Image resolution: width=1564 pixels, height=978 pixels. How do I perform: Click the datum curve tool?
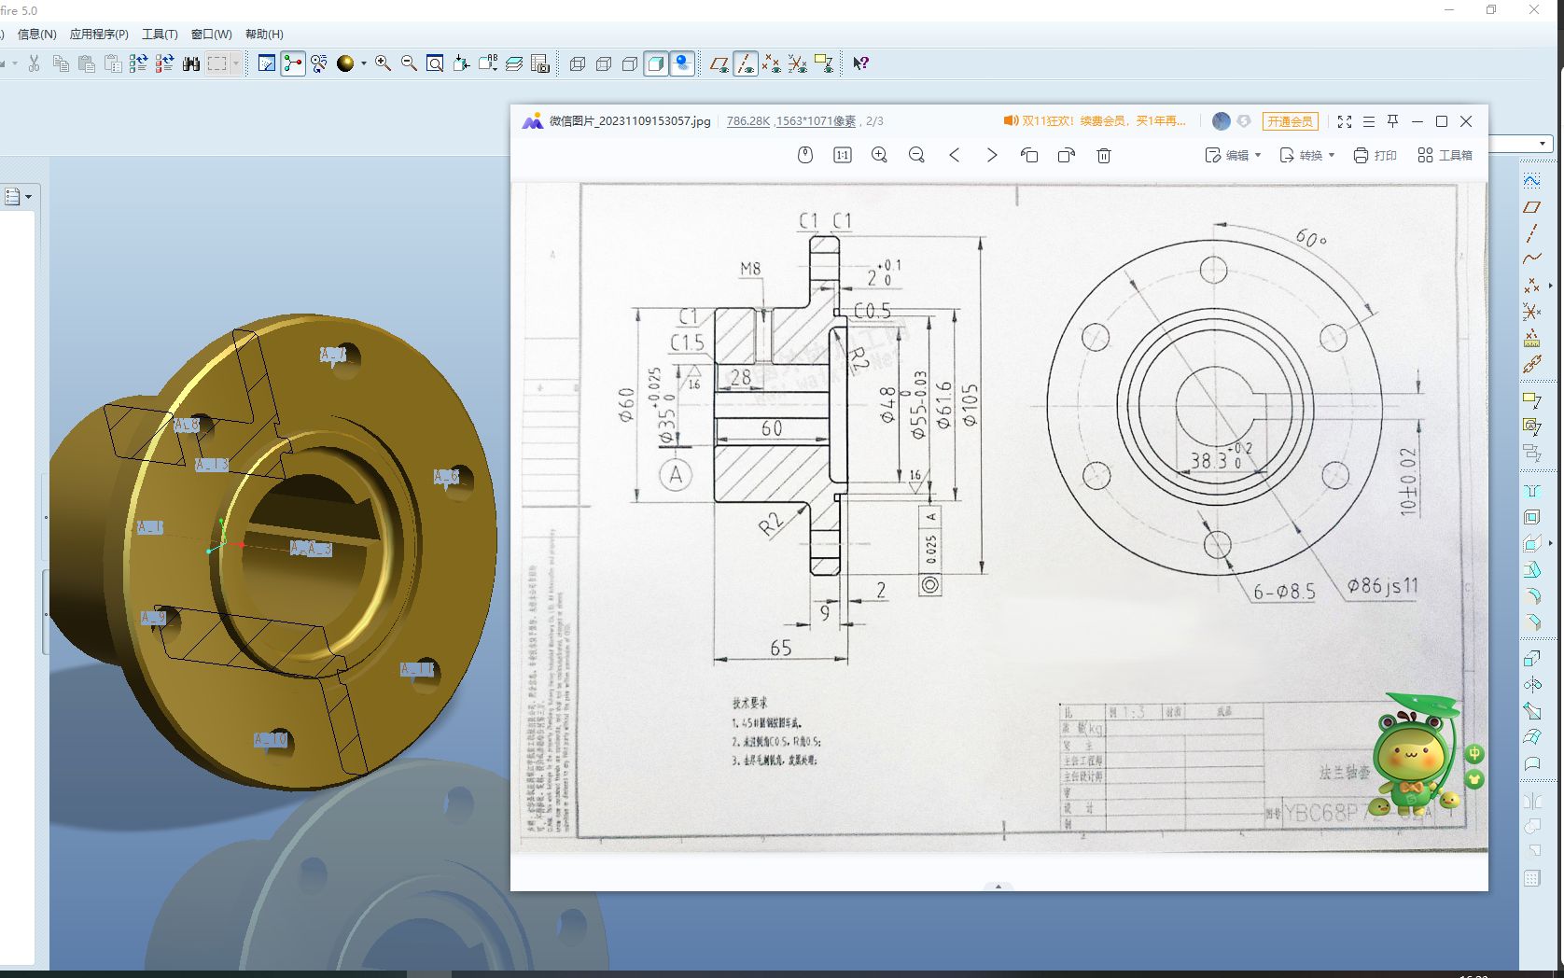point(1531,258)
